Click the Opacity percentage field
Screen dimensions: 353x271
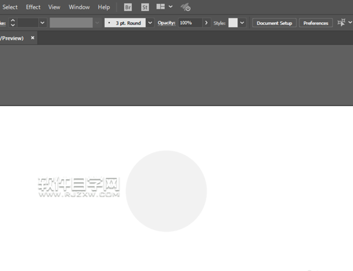tap(189, 23)
